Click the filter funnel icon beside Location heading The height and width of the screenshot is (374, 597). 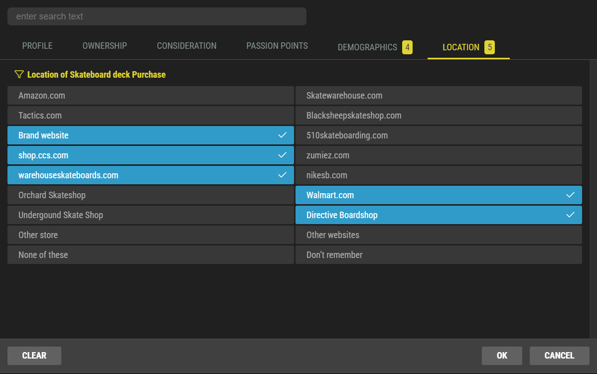coord(19,74)
